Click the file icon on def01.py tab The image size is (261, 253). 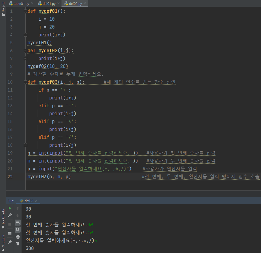tap(40, 4)
